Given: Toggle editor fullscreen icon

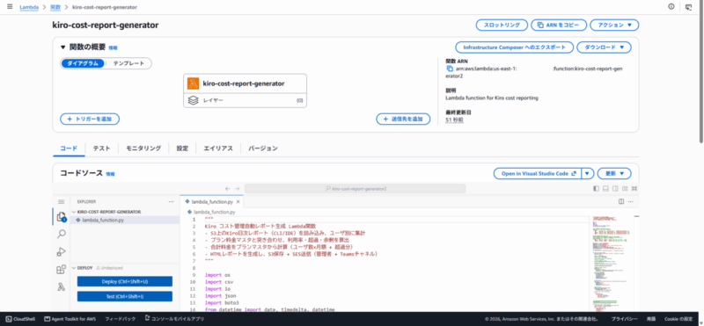Looking at the screenshot, I should coord(634,189).
